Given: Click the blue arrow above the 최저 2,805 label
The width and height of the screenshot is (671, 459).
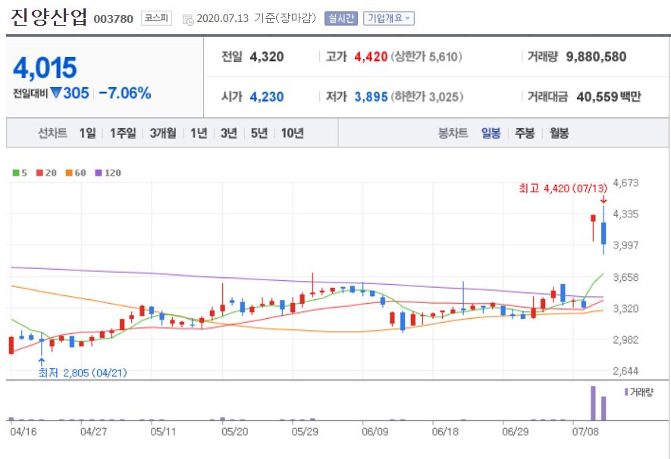Looking at the screenshot, I should (x=42, y=362).
